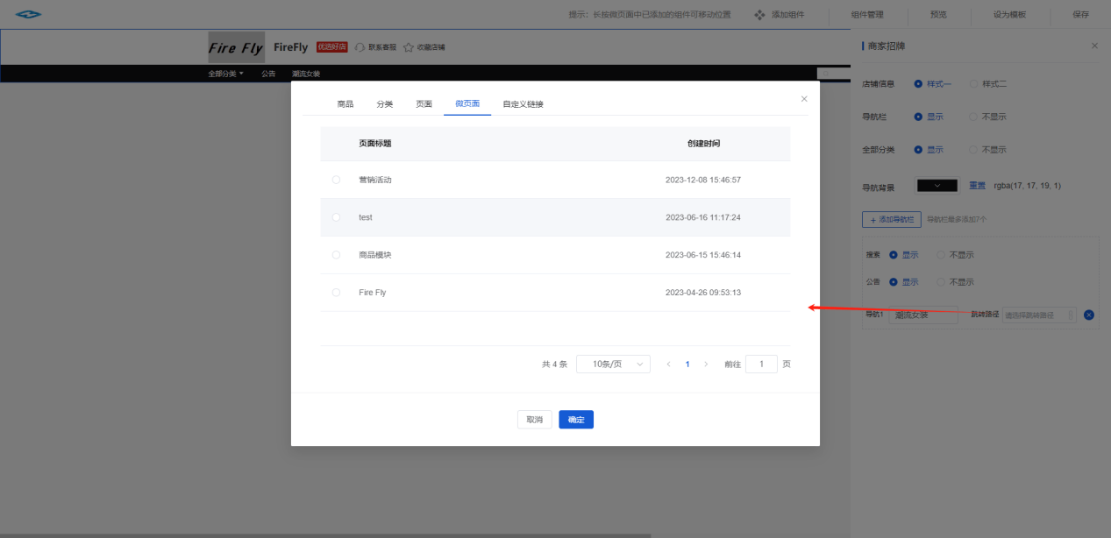
Task: Click the 导航1 name field containing 潮流女装
Action: (923, 315)
